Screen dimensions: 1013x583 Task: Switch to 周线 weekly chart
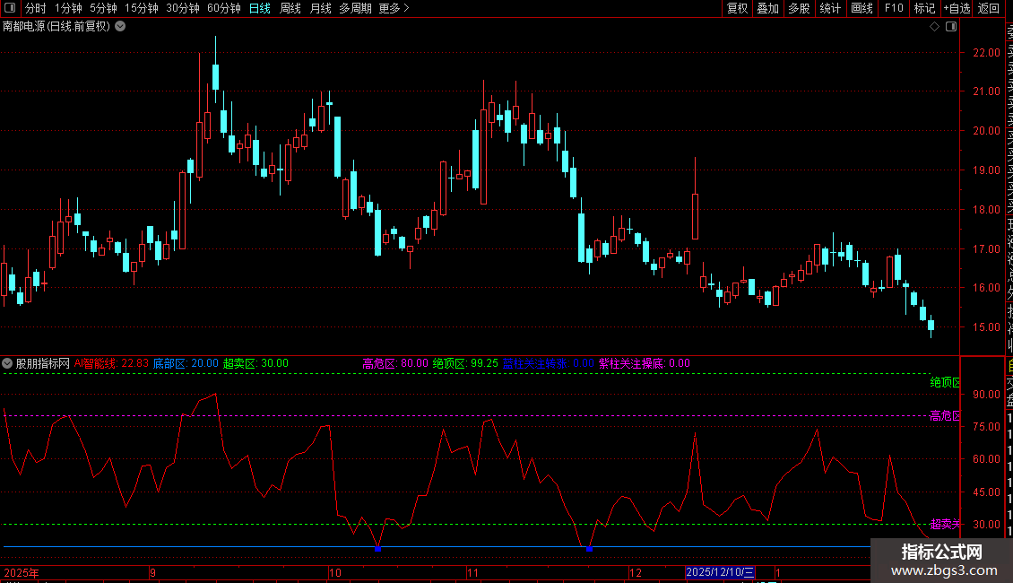290,8
